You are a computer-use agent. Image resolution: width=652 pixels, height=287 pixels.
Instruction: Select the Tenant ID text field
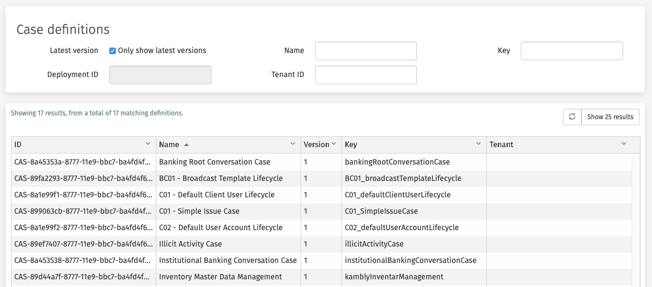point(366,75)
